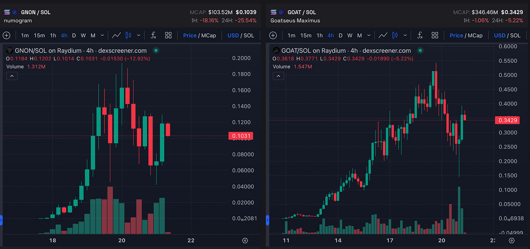530x249 pixels.
Task: Select candlestick chart style on GOAT chart
Action: pyautogui.click(x=395, y=35)
